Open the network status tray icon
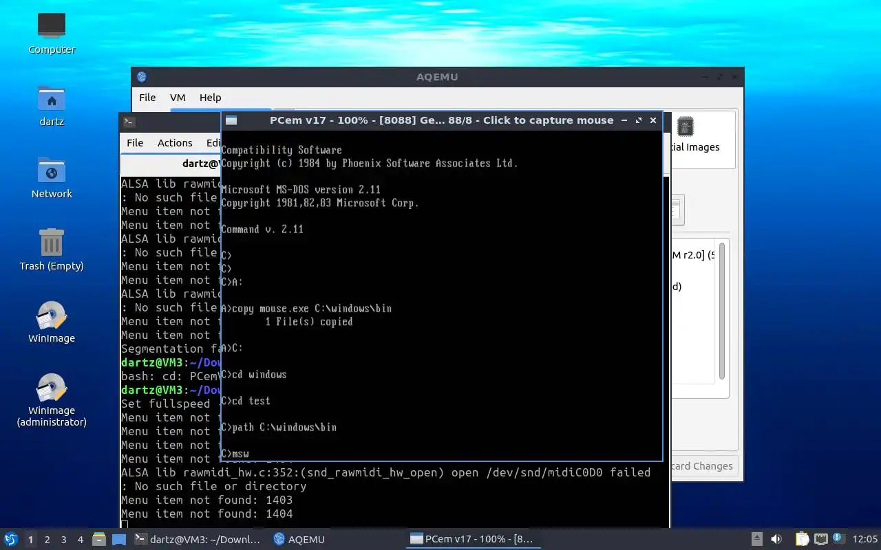The width and height of the screenshot is (881, 550). pyautogui.click(x=820, y=540)
